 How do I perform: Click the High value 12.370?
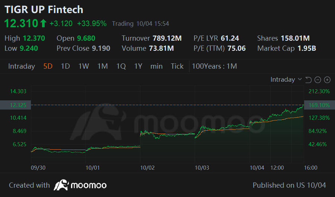point(34,38)
